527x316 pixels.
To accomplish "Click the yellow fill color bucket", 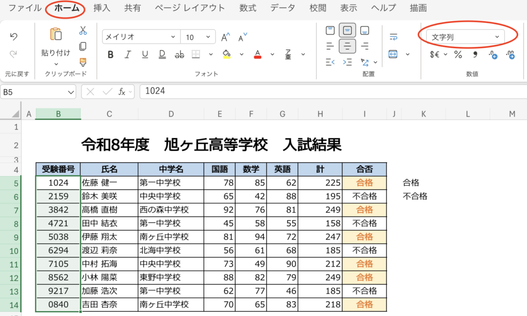I will click(226, 55).
